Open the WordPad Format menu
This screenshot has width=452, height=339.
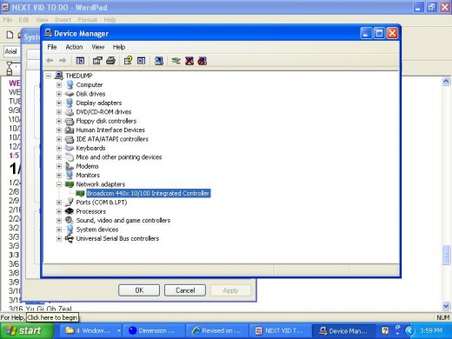[87, 20]
